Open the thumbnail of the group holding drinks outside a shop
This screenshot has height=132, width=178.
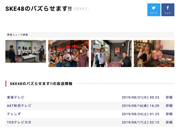pyautogui.click(x=68, y=54)
